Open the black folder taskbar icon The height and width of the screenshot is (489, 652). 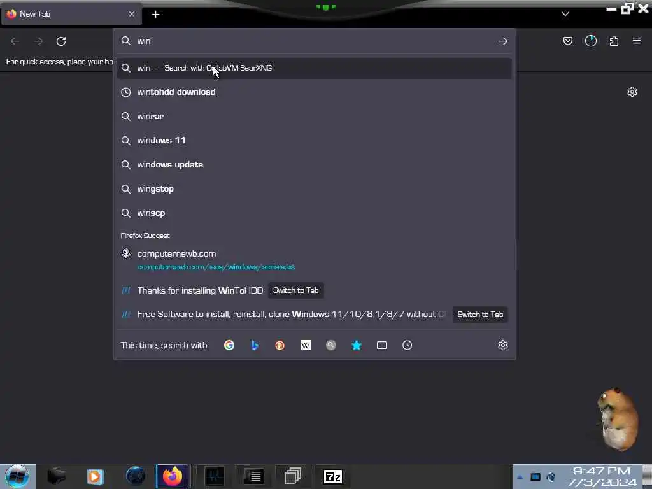tap(57, 476)
